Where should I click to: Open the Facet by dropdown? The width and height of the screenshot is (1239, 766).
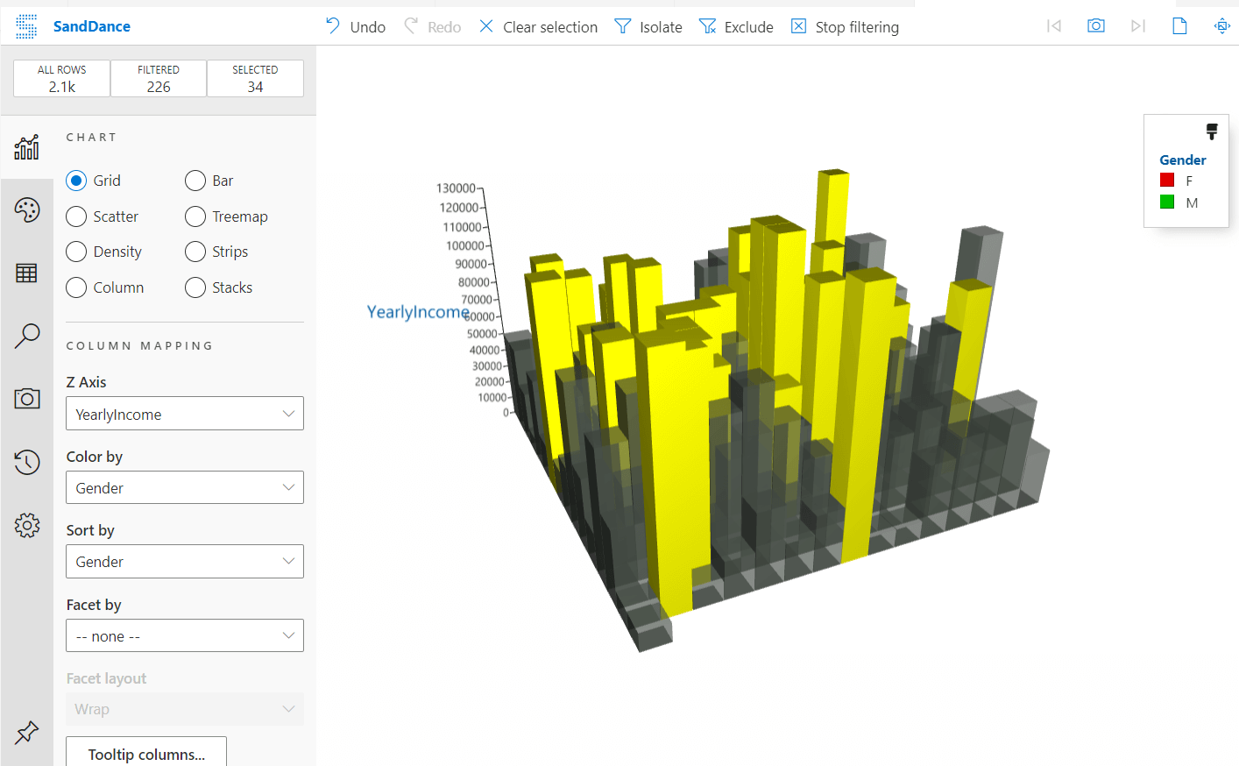tap(184, 635)
